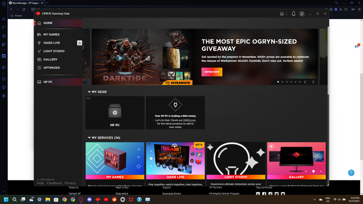Image resolution: width=363 pixels, height=204 pixels.
Task: Reload the browser page
Action: coord(24,10)
